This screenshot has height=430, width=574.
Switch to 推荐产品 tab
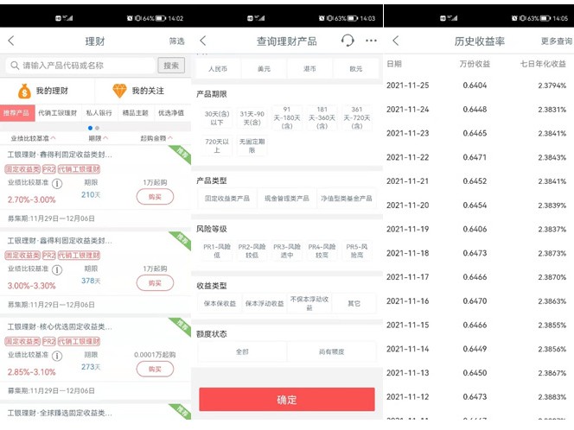point(16,113)
